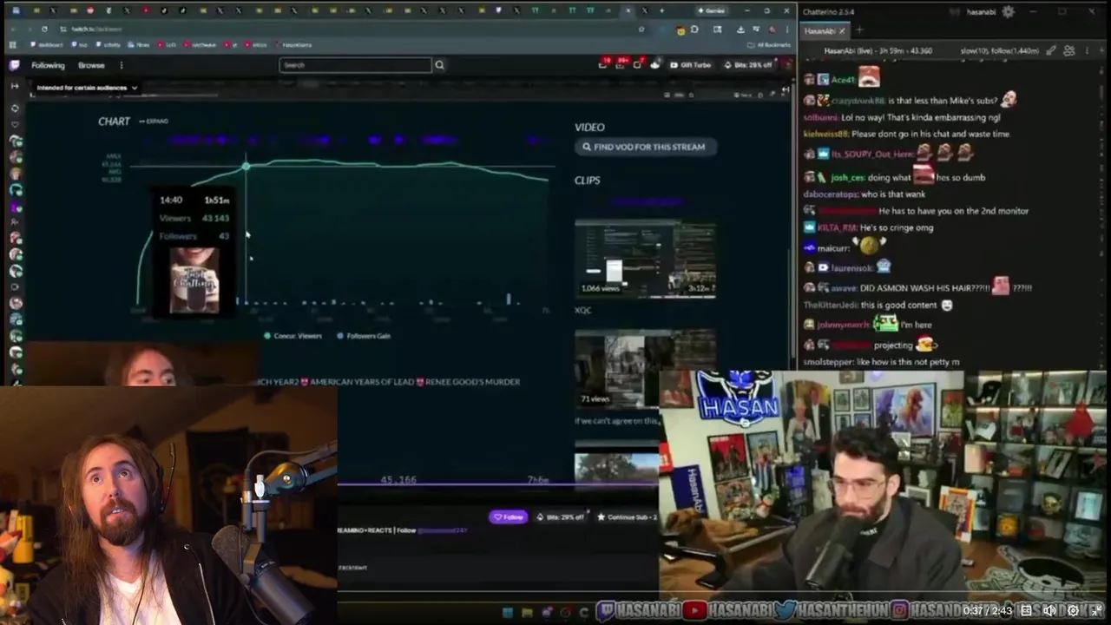Reload the browser page
This screenshot has height=625, width=1111.
(44, 29)
